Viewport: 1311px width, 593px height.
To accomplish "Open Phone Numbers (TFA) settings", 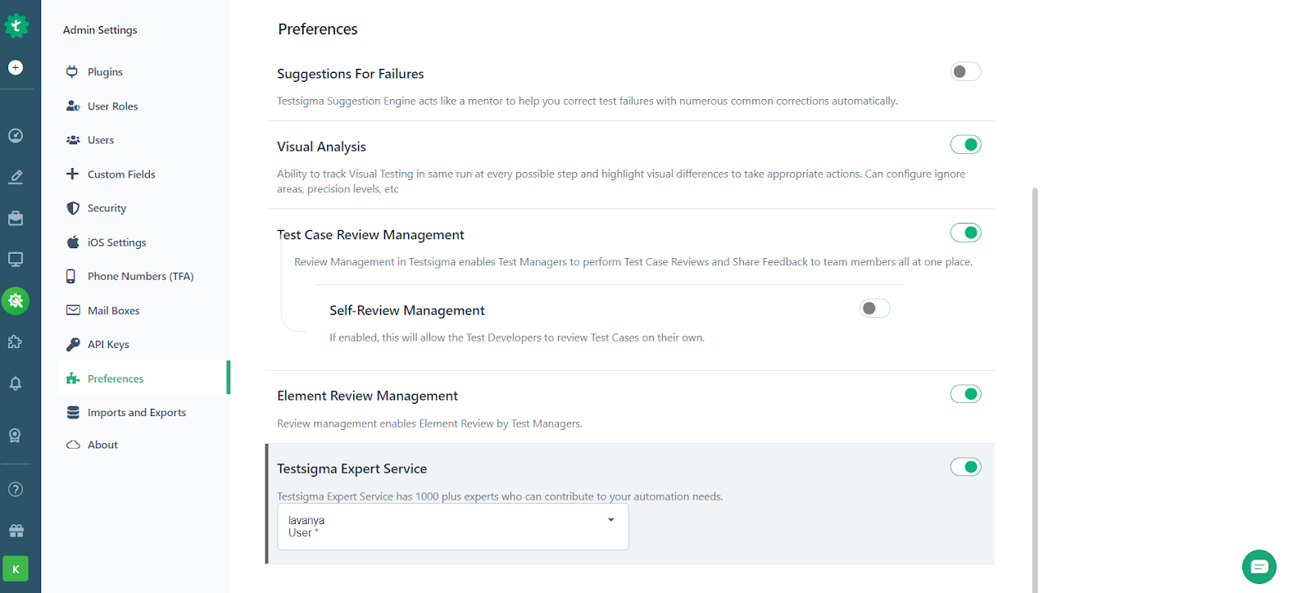I will coord(140,276).
